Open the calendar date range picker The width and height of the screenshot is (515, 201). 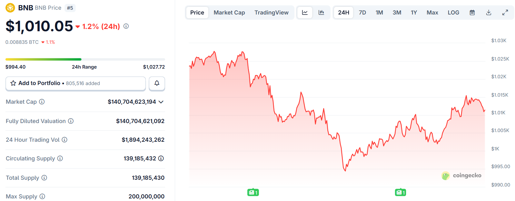coord(472,13)
